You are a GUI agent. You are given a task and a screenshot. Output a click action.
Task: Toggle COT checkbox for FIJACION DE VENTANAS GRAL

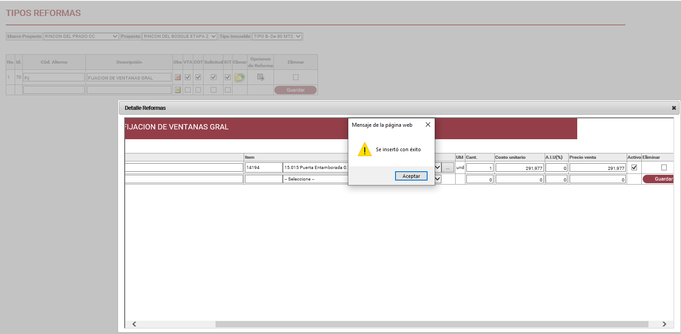tap(198, 77)
